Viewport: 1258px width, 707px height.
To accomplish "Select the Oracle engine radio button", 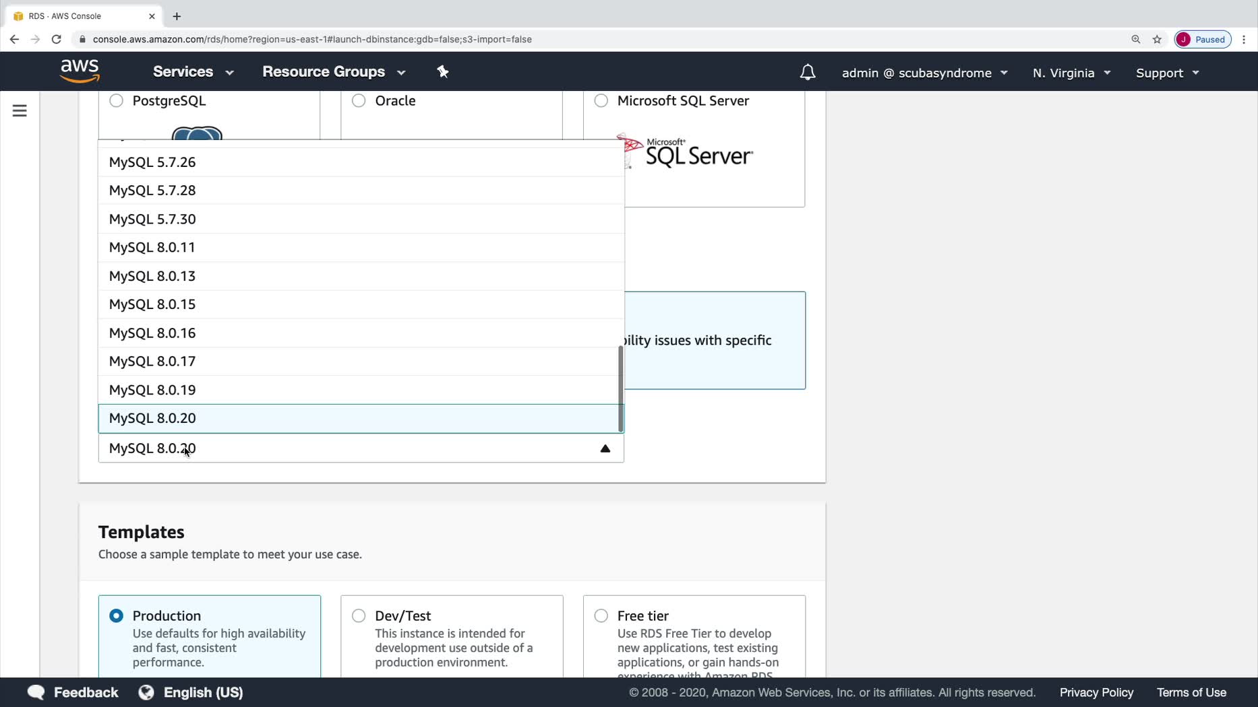I will click(x=359, y=100).
